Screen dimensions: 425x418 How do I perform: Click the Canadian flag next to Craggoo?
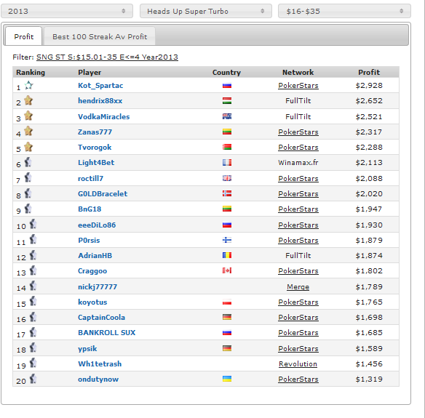[227, 270]
